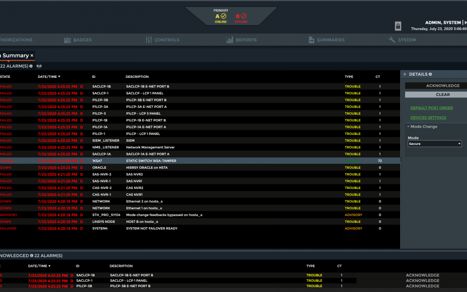The height and width of the screenshot is (292, 467).
Task: Open the DEFAULT POST ORDER link
Action: (x=432, y=108)
